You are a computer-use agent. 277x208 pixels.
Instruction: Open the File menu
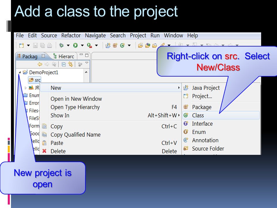point(20,35)
